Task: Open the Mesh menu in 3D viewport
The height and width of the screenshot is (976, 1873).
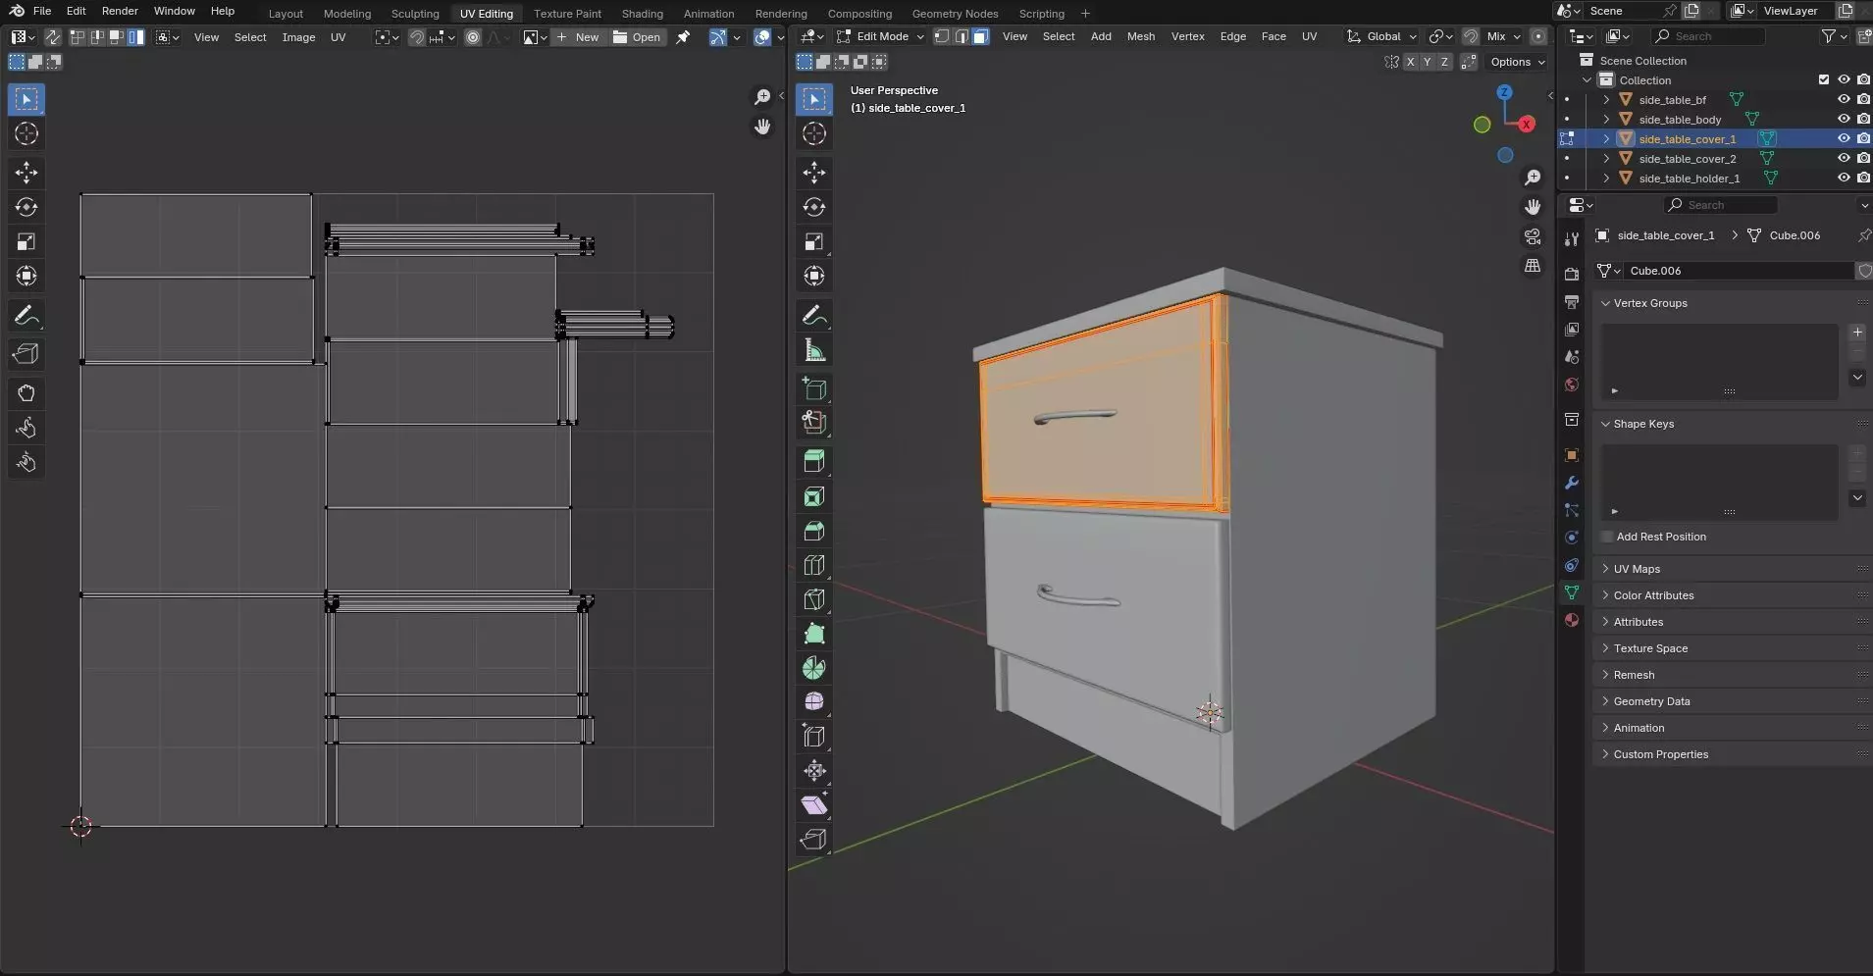Action: [x=1140, y=36]
